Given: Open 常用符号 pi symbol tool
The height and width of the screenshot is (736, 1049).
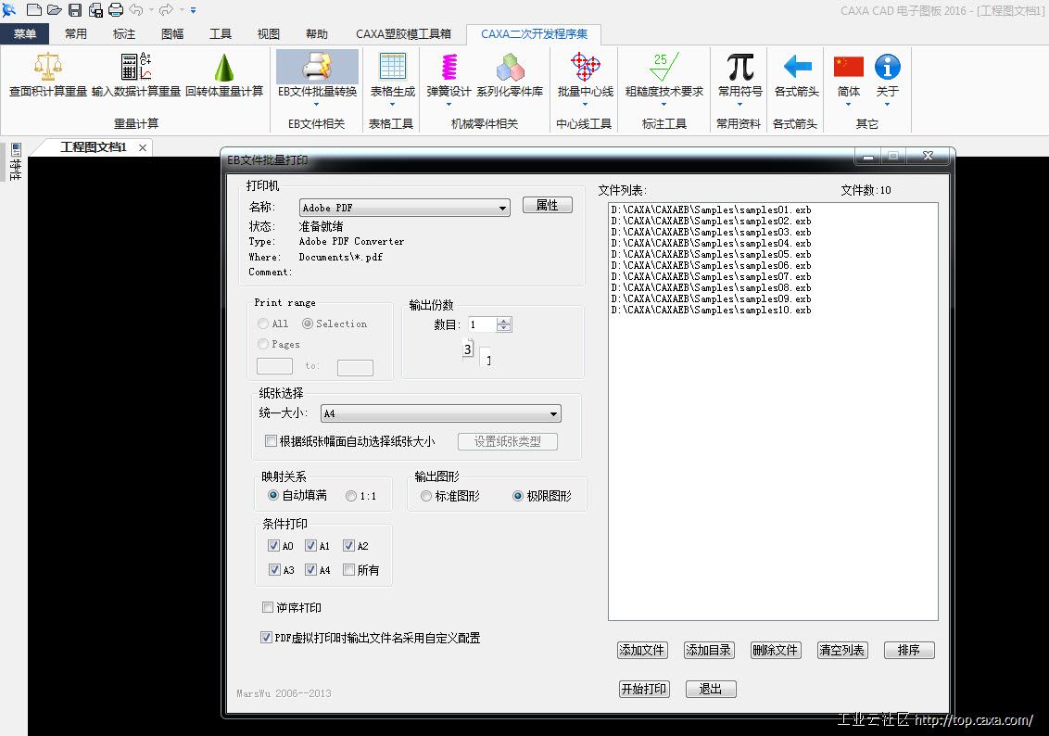Looking at the screenshot, I should 739,68.
